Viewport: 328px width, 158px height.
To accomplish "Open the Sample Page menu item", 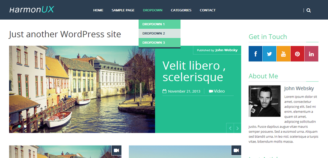I will pyautogui.click(x=123, y=10).
